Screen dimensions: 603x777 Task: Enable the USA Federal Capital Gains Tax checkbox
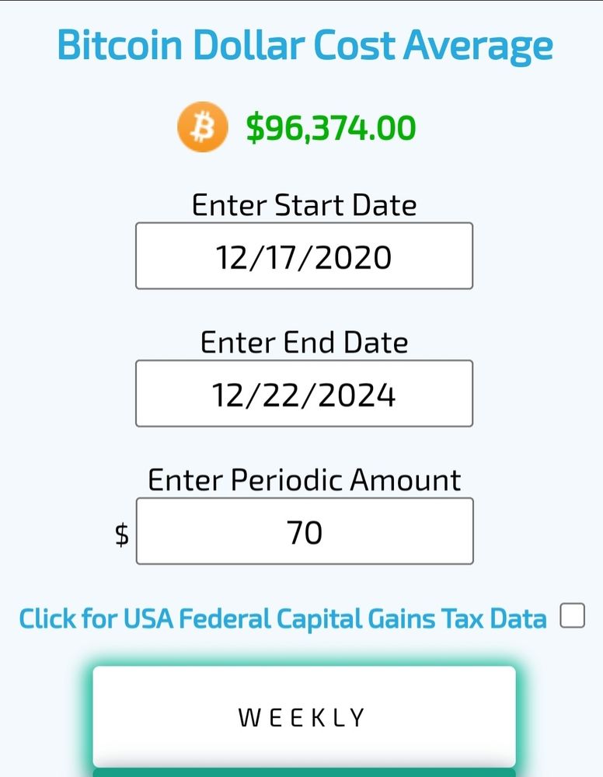[x=572, y=615]
